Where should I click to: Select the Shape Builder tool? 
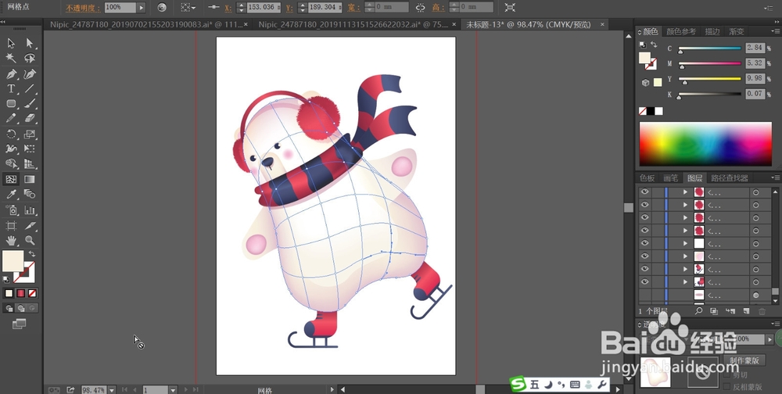(11, 163)
